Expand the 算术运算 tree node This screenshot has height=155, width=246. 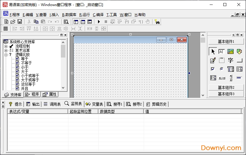click(x=6, y=51)
